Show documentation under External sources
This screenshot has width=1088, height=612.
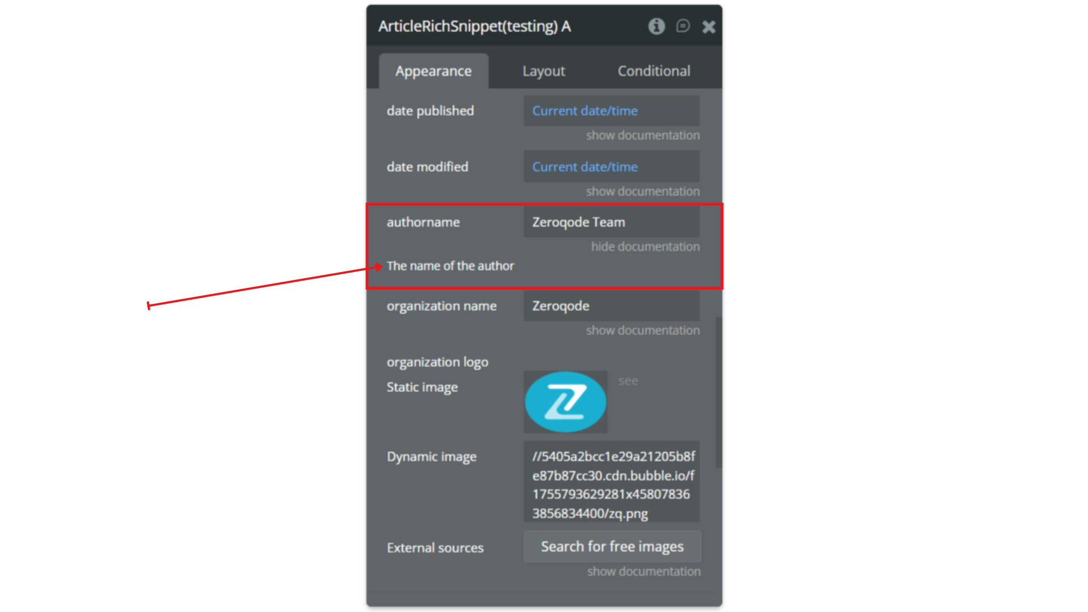[644, 572]
